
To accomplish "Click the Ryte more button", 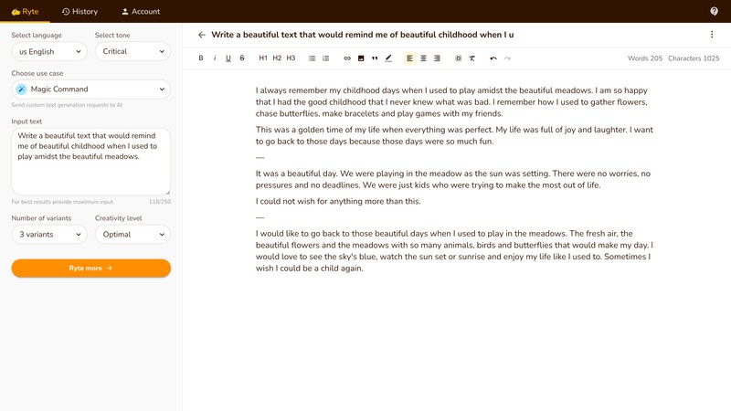I will pos(90,269).
